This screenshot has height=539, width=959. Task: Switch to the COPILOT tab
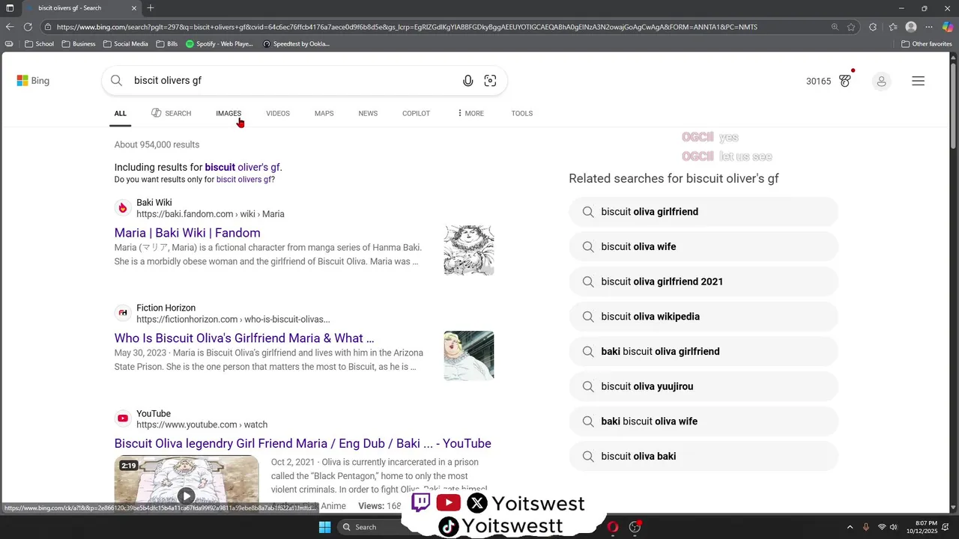click(416, 113)
